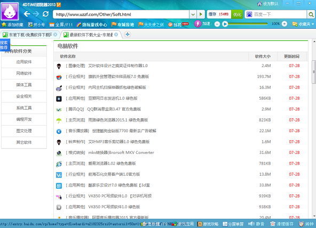Click 清理缓存 clear cache item

coord(282,224)
